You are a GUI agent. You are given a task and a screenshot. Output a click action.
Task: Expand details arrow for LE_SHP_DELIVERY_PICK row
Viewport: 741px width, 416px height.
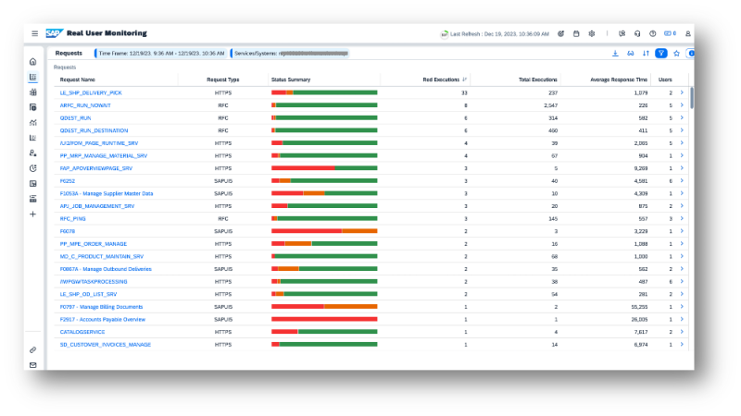point(682,92)
